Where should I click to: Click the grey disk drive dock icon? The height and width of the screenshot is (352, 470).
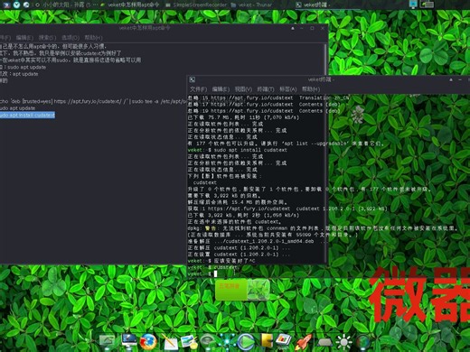pyautogui.click(x=207, y=340)
